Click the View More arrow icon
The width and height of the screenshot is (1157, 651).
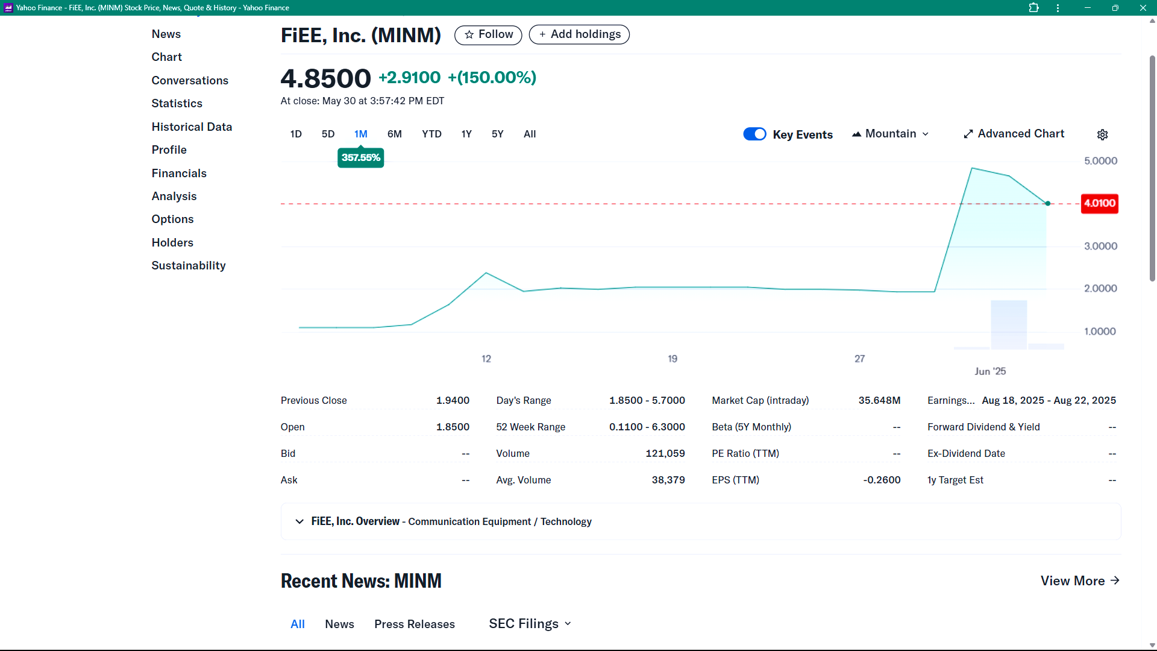1115,580
